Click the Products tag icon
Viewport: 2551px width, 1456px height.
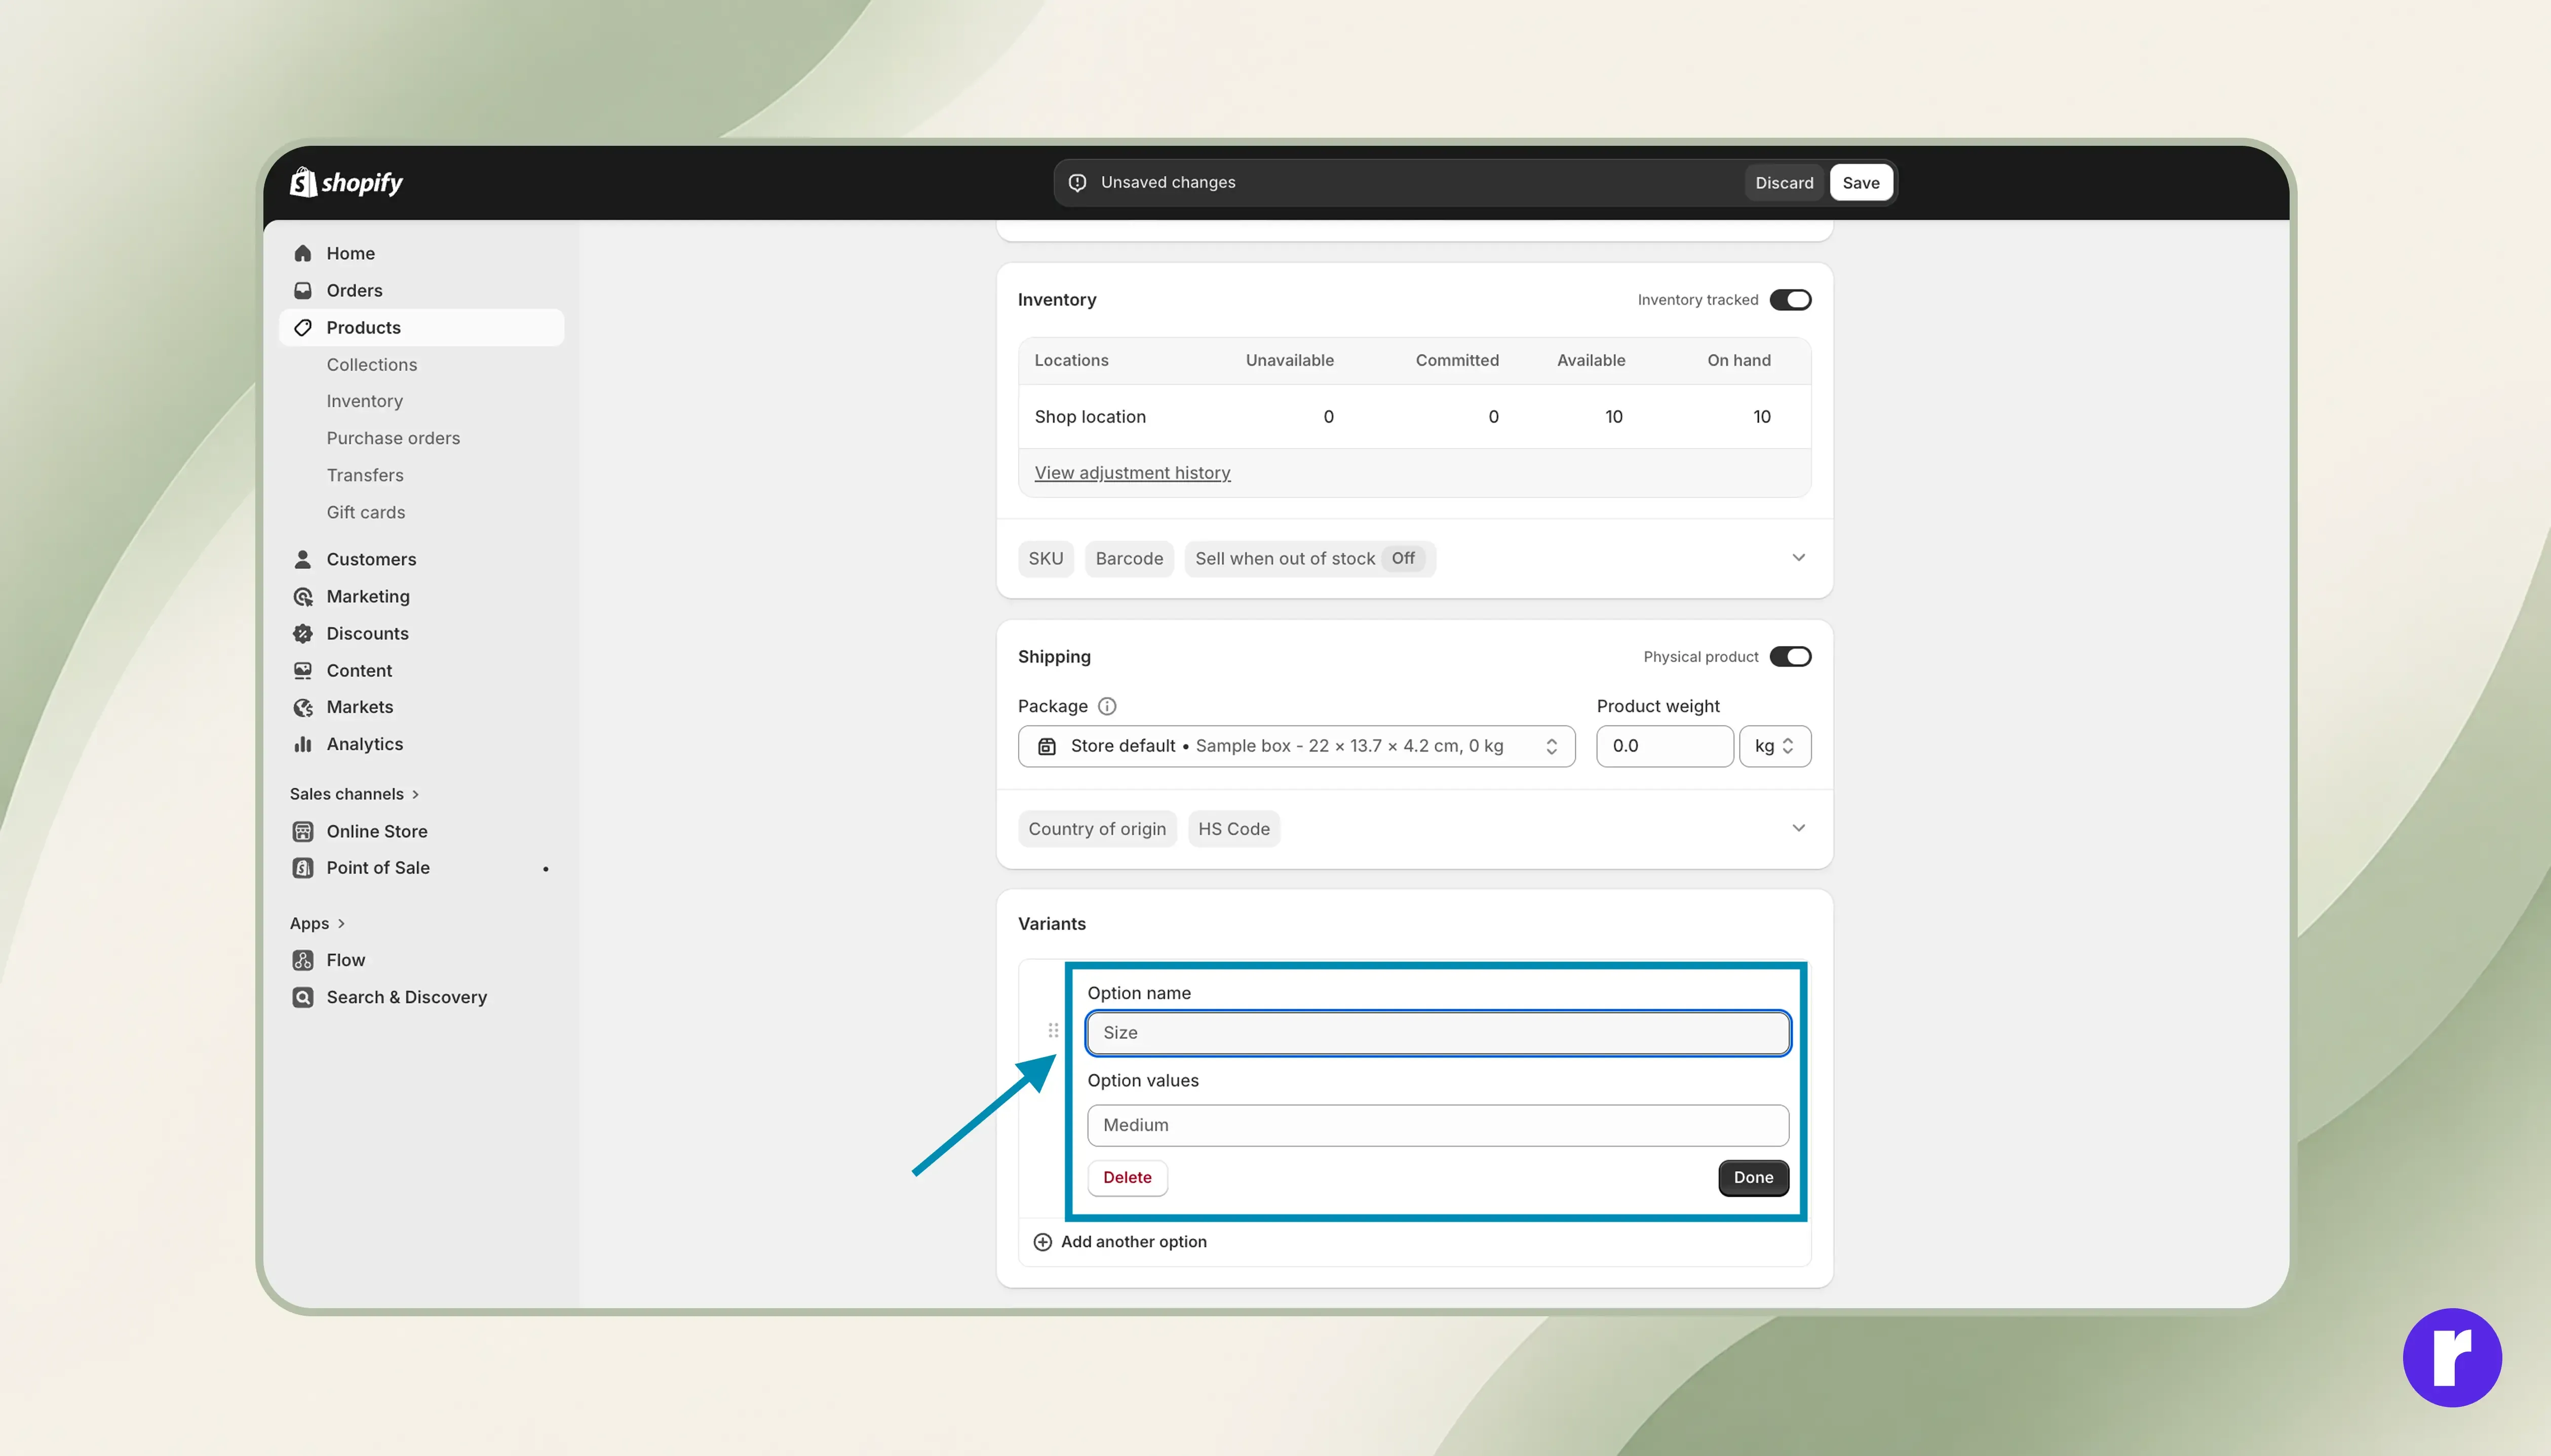(302, 327)
